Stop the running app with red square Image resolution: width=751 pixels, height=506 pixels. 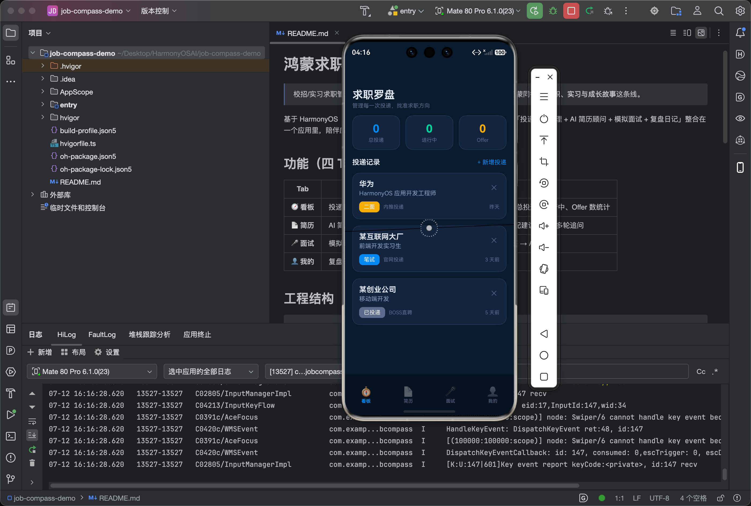(571, 11)
